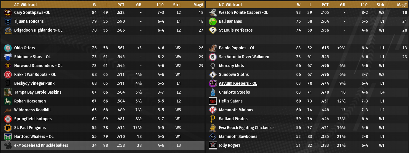Click the Jolly Rogers pirate logo
This screenshot has width=409, height=153.
click(x=212, y=145)
